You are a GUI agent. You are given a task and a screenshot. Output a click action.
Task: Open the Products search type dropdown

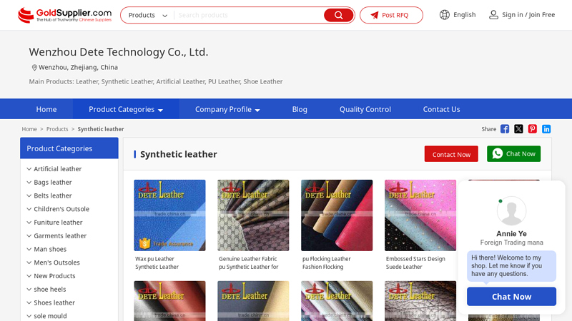pos(148,15)
